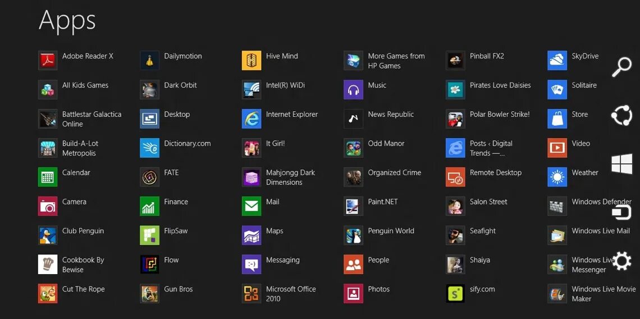Launch the Flow game icon
This screenshot has width=640, height=319.
click(x=149, y=265)
